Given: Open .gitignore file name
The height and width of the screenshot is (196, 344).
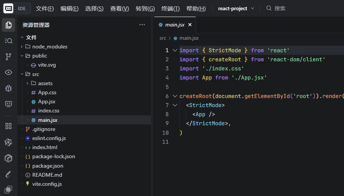Looking at the screenshot, I should click(x=44, y=129).
